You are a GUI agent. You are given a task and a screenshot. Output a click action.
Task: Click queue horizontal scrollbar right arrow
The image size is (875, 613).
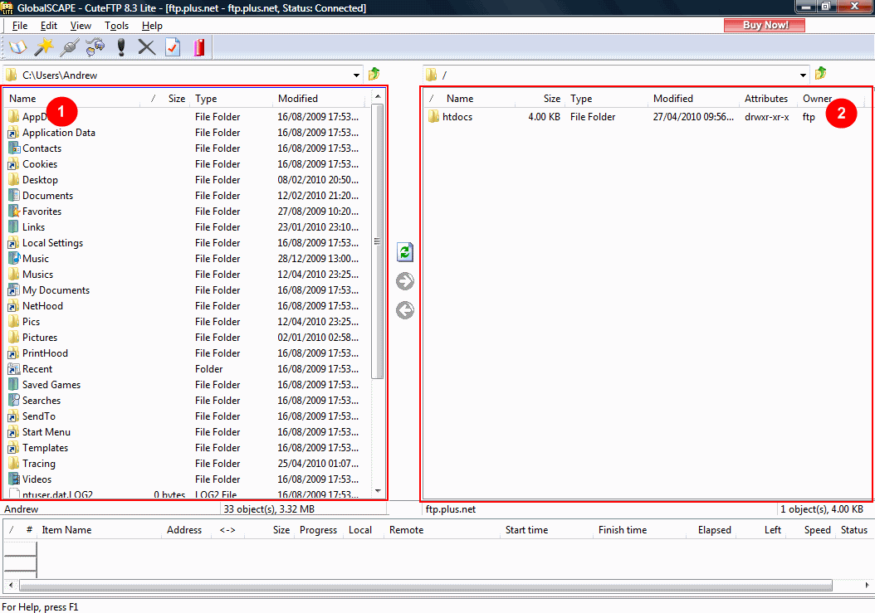click(x=867, y=585)
